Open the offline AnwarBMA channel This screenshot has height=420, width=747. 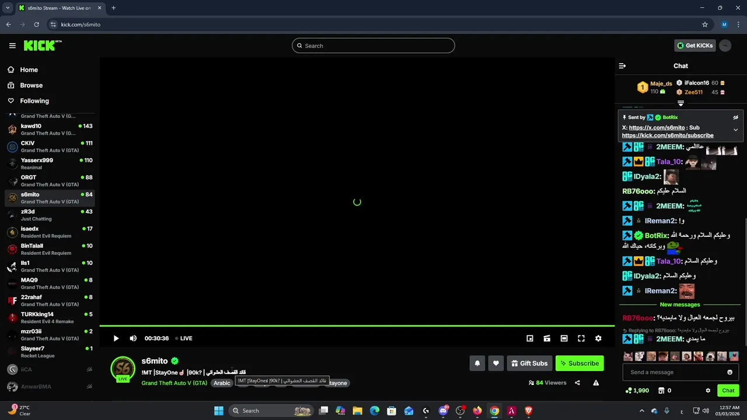pyautogui.click(x=50, y=386)
